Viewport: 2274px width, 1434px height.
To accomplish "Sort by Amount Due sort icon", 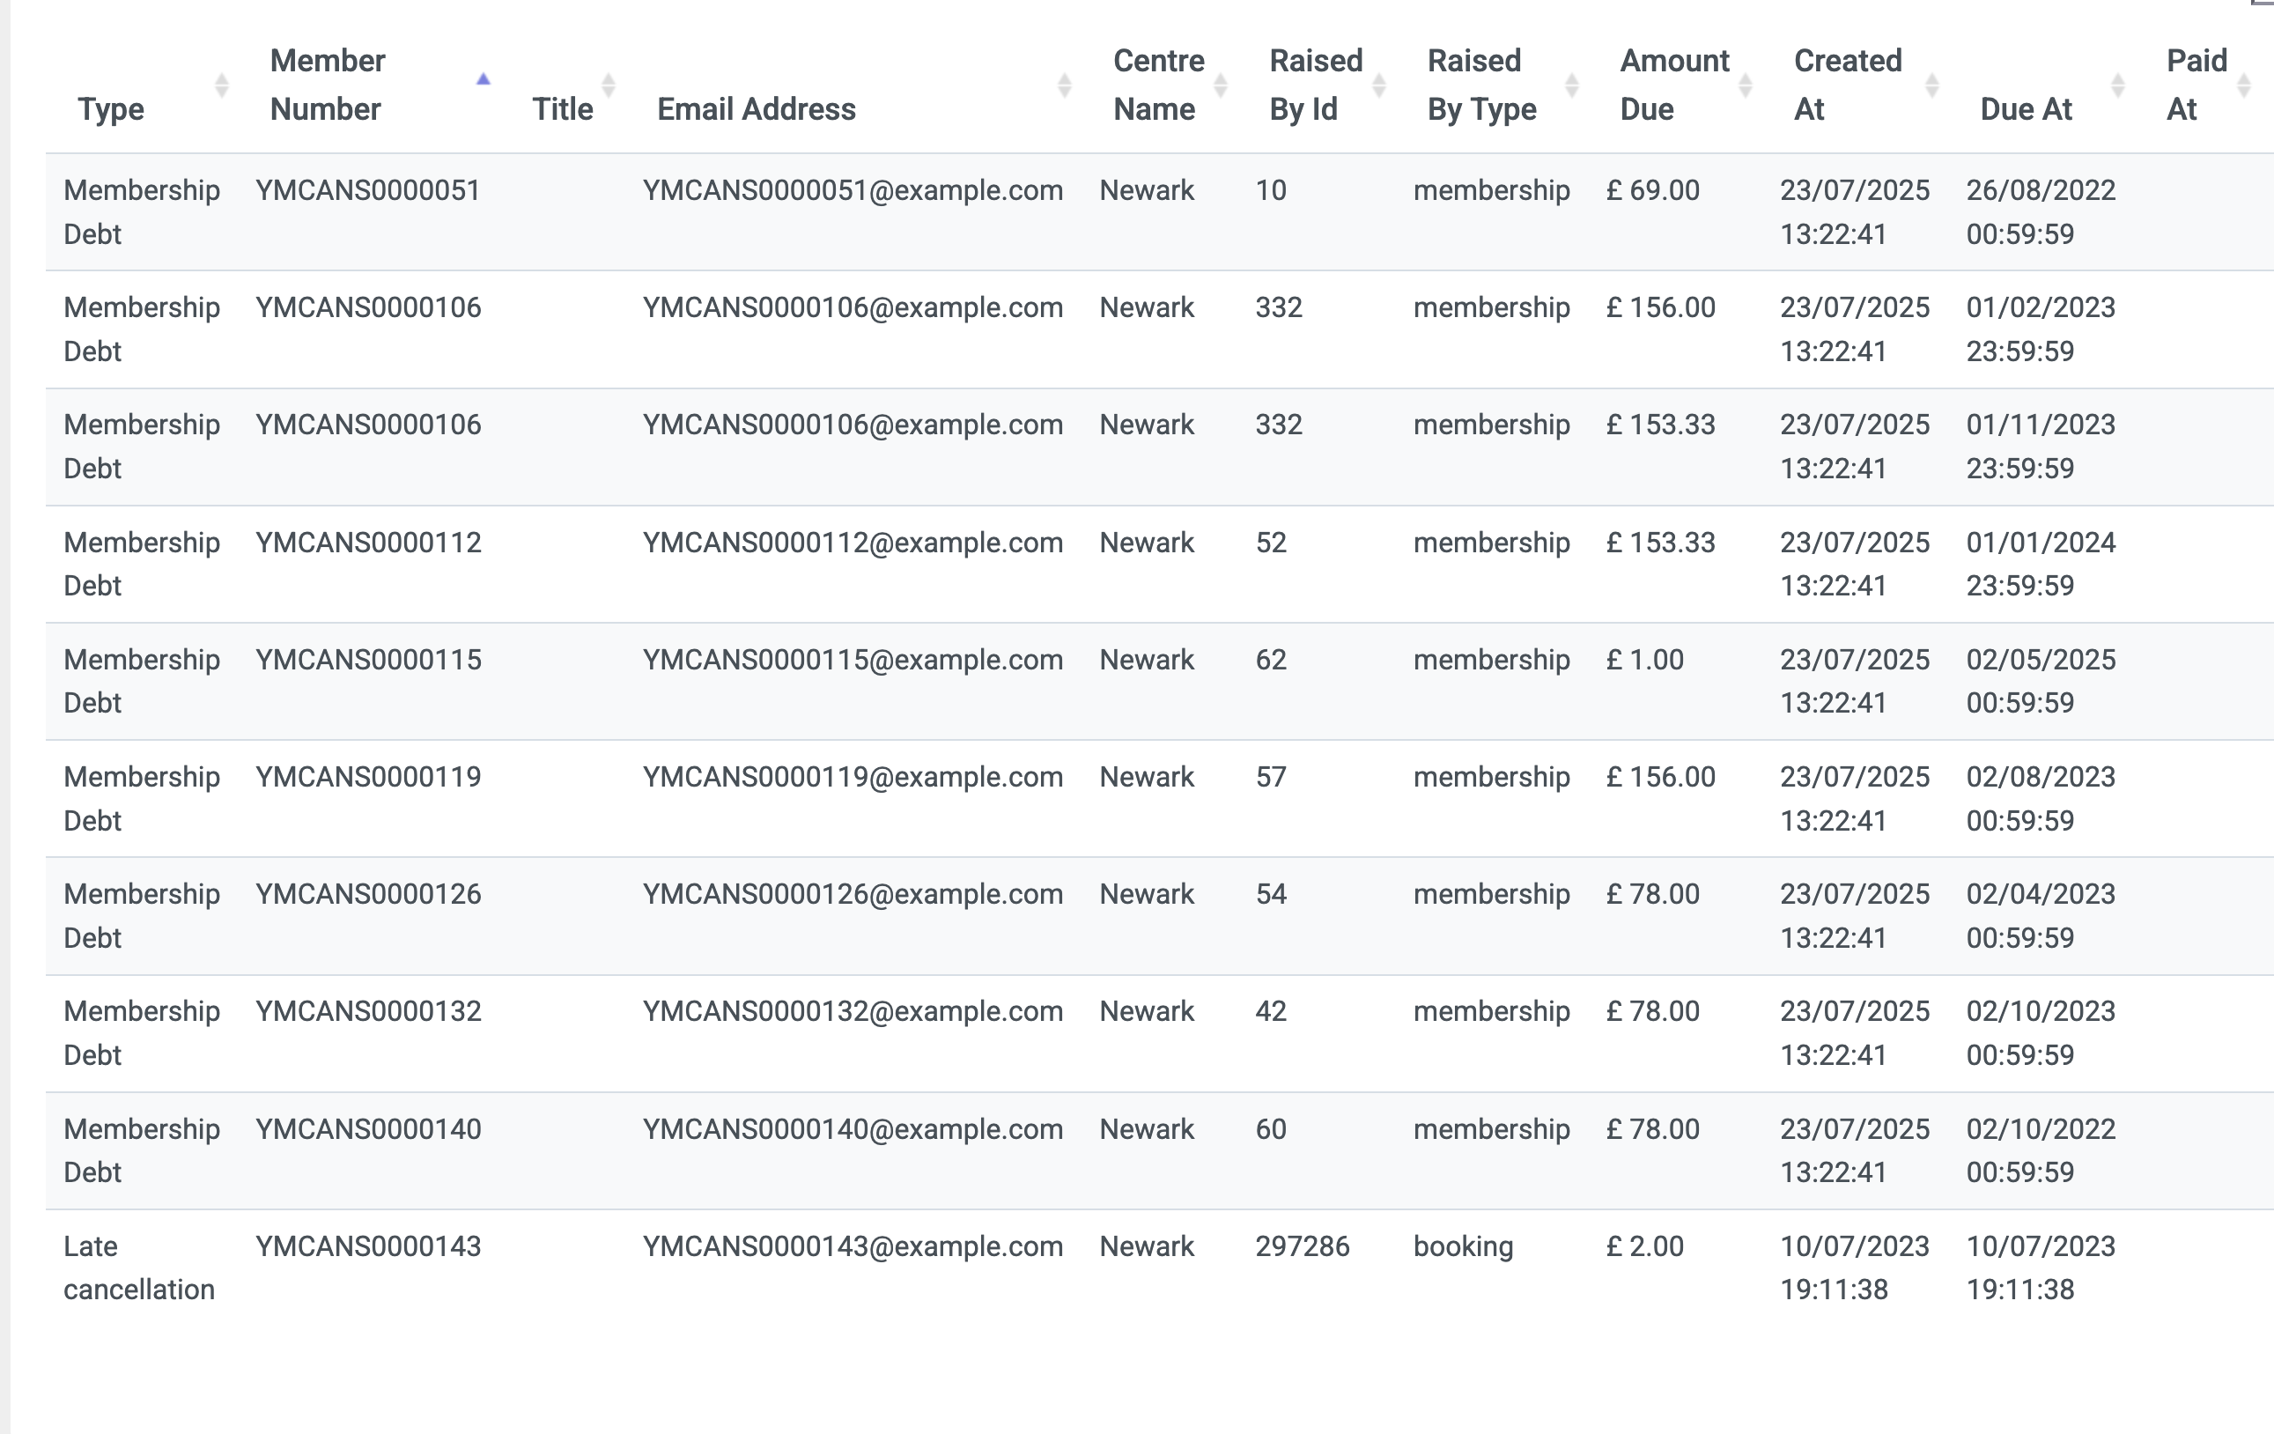I will tap(1746, 85).
